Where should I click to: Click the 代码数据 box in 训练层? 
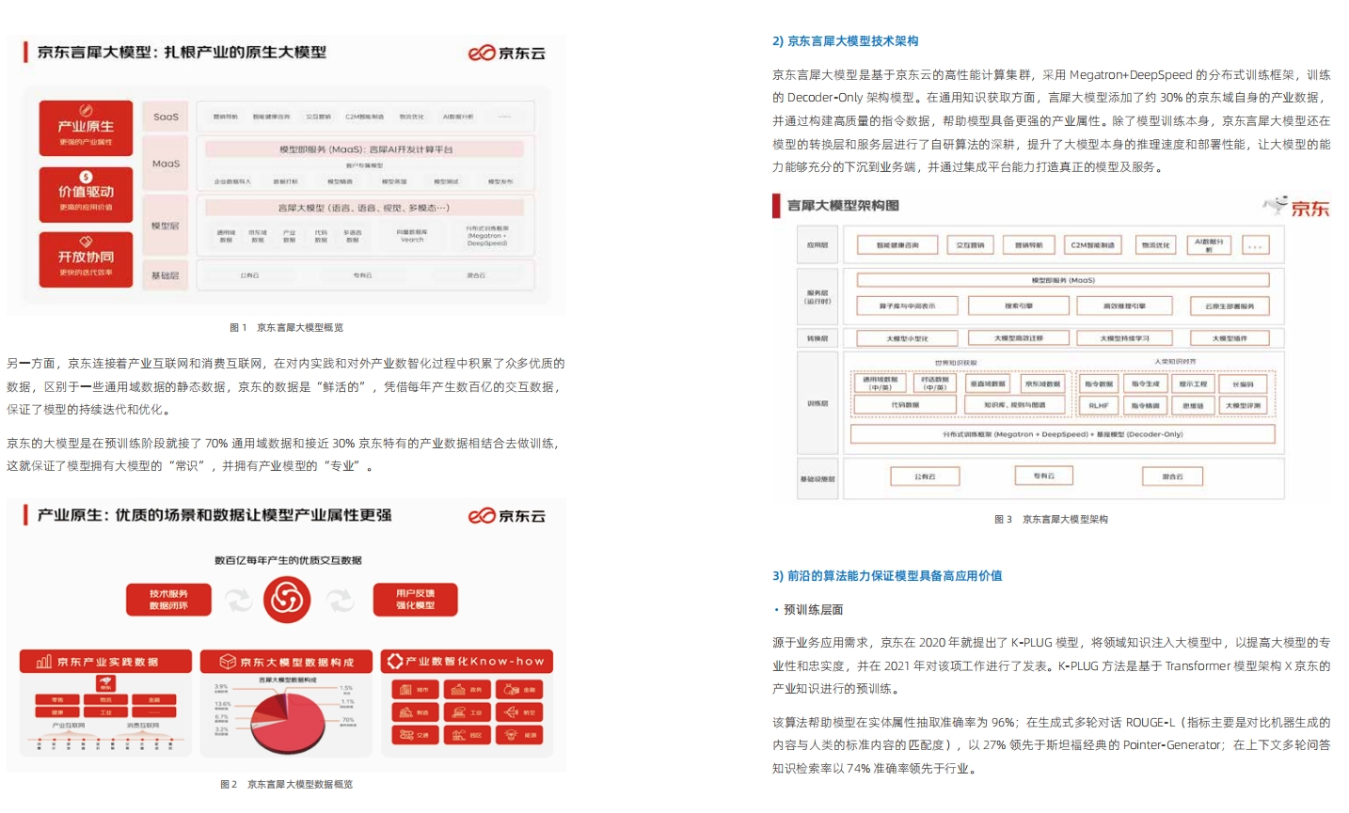click(905, 405)
